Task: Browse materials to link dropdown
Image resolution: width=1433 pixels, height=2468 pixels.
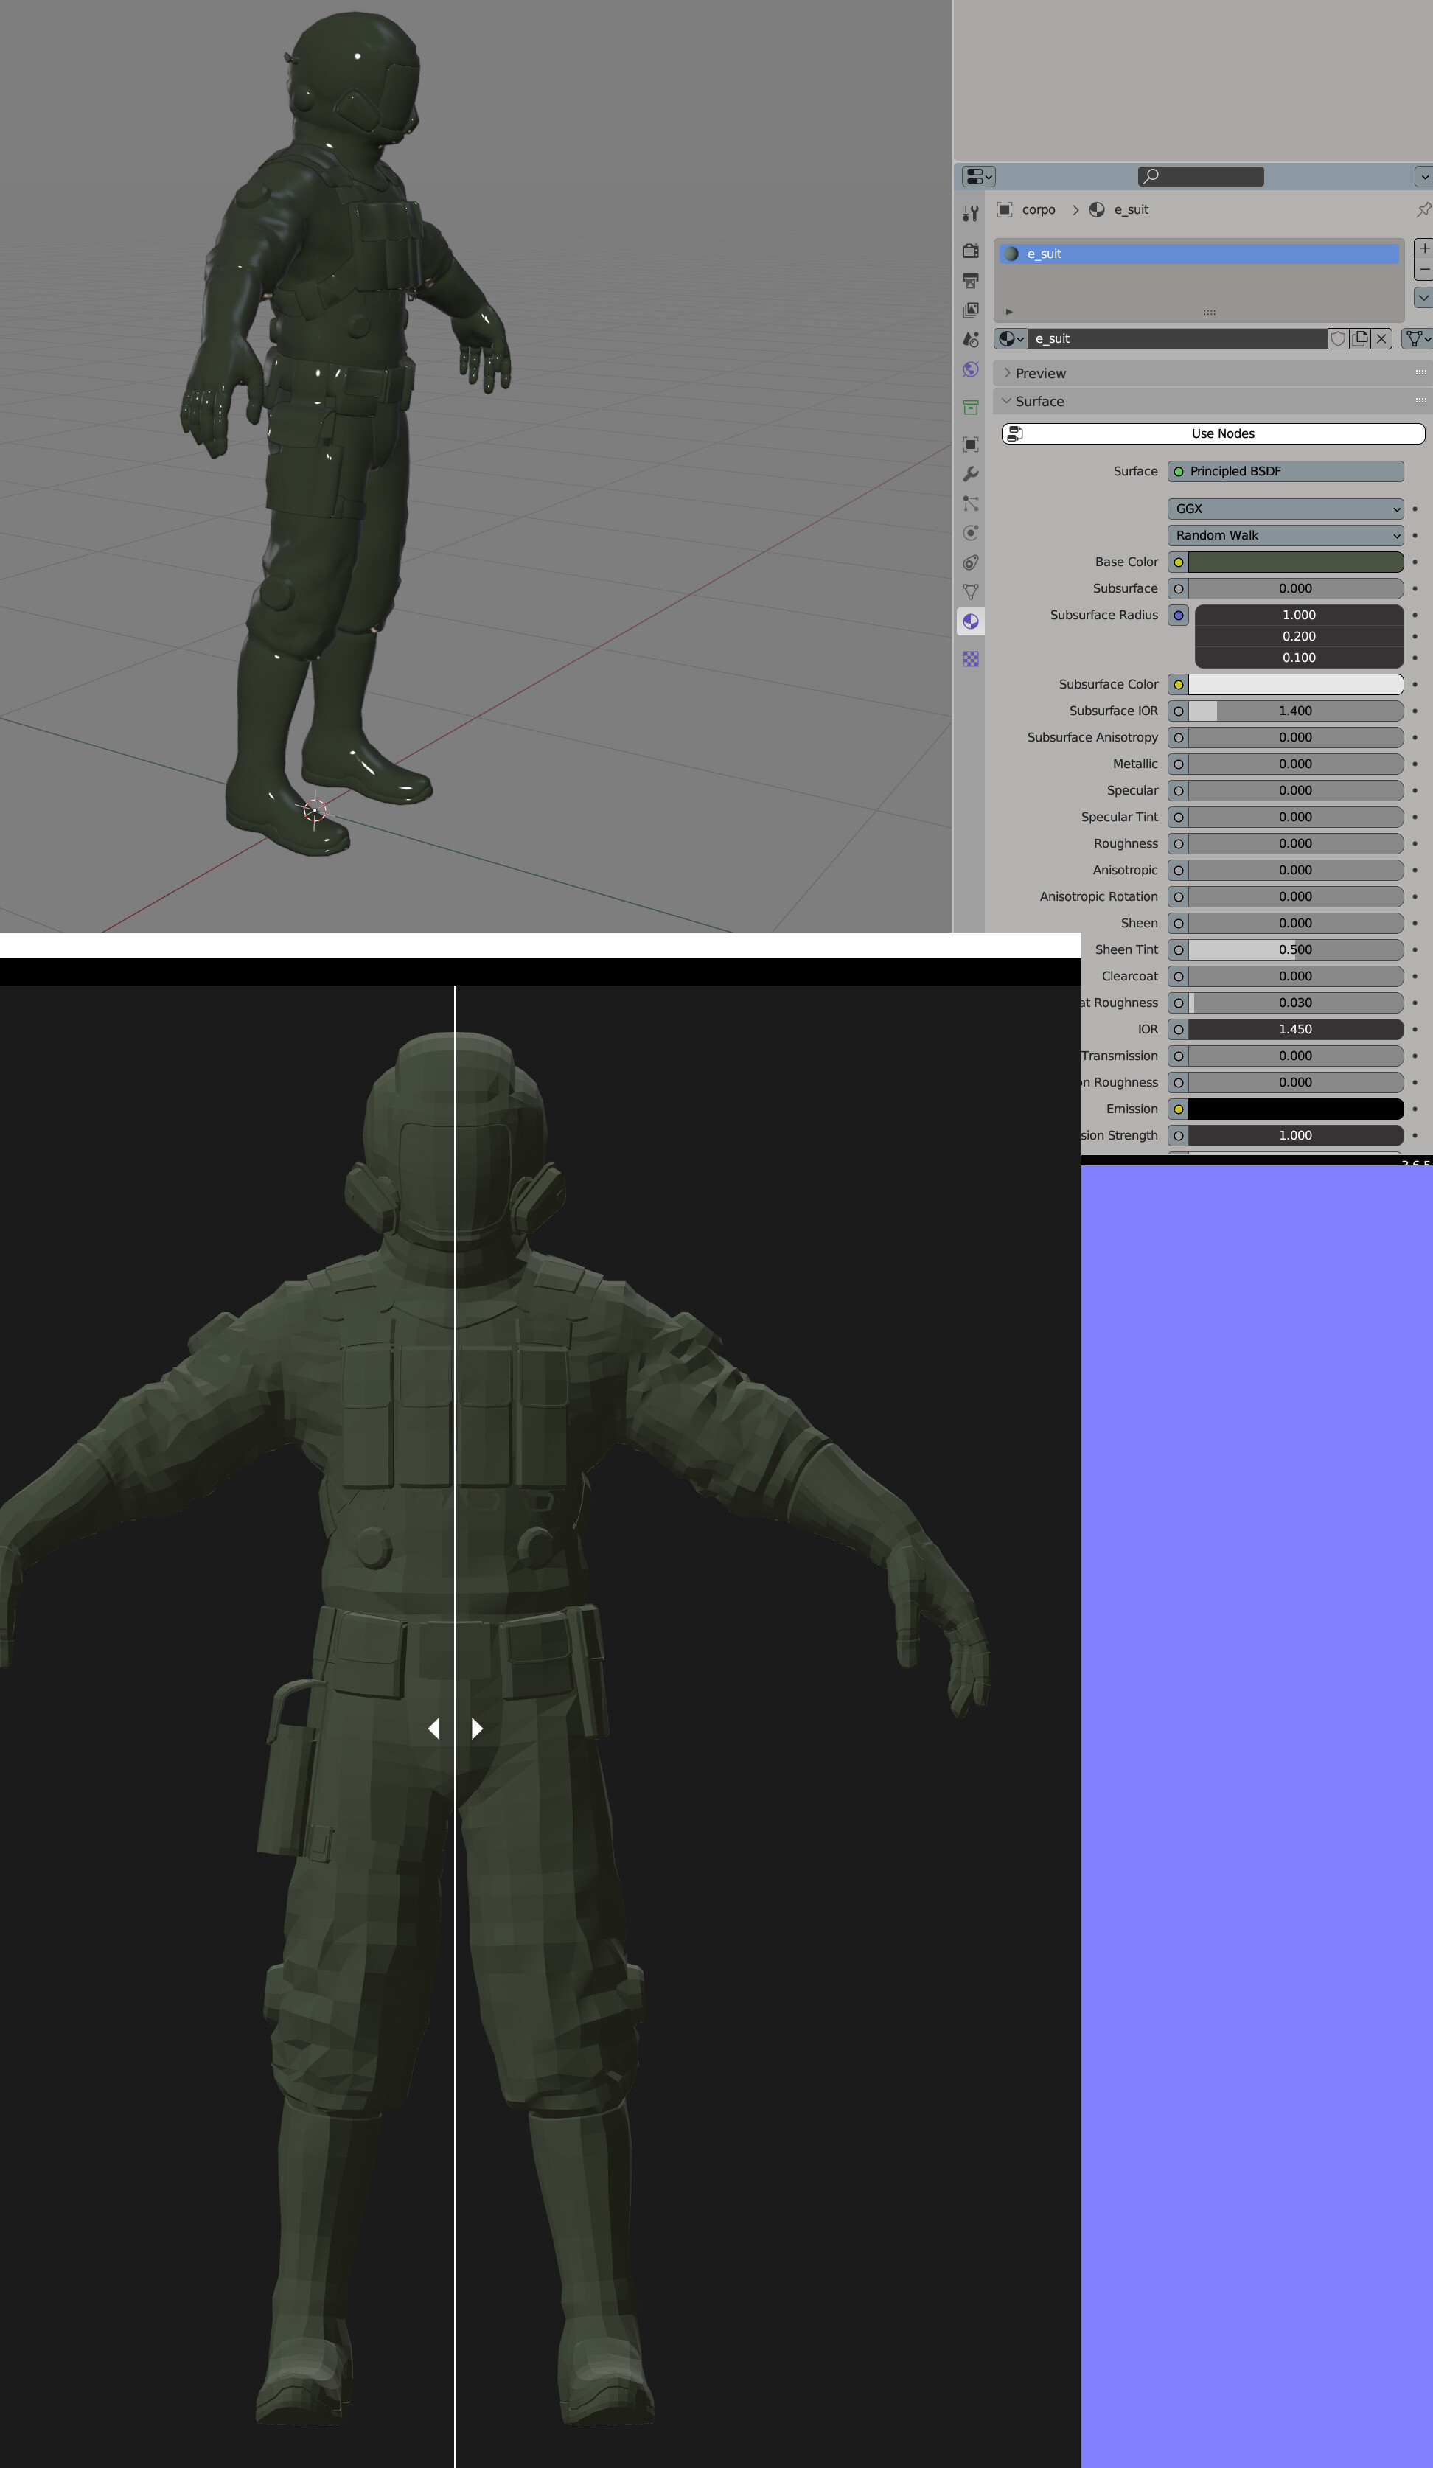Action: point(1011,339)
